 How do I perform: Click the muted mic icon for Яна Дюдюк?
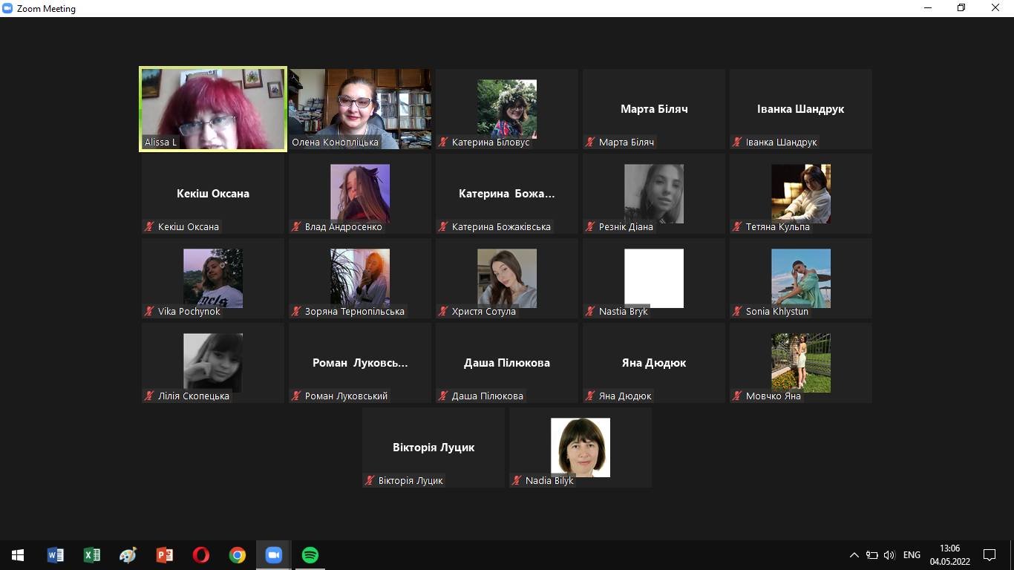(591, 396)
